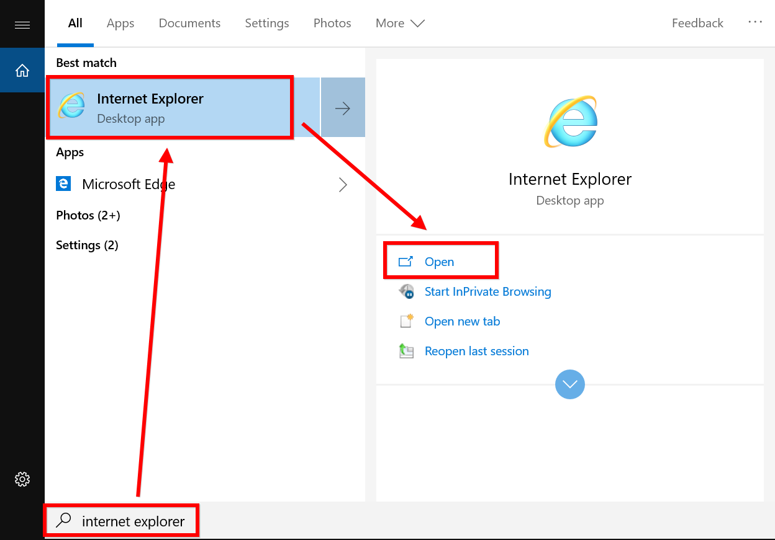This screenshot has height=540, width=775.
Task: Expand the Microsoft Edge result chevron
Action: point(343,184)
